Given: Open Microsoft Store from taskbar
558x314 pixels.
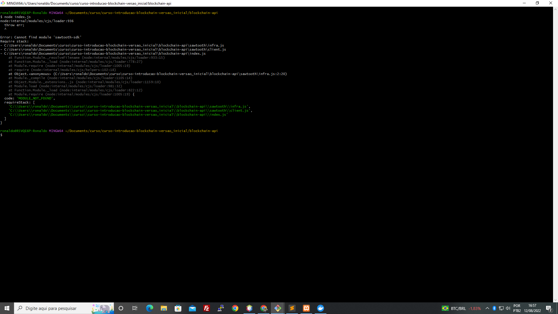Looking at the screenshot, I should [178, 308].
